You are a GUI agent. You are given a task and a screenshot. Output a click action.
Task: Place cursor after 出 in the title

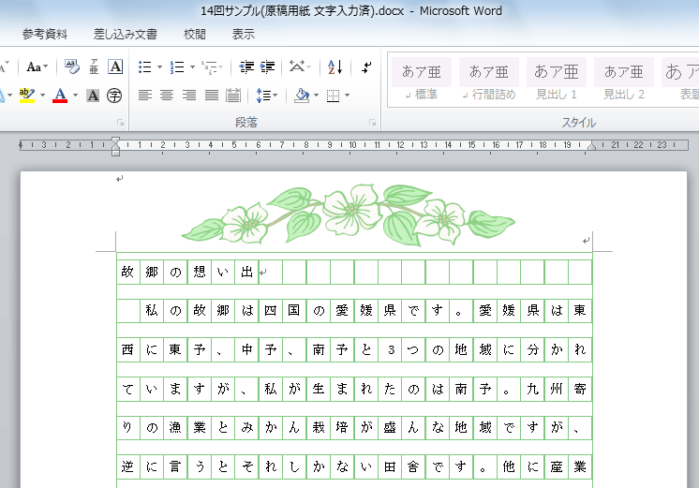point(259,272)
